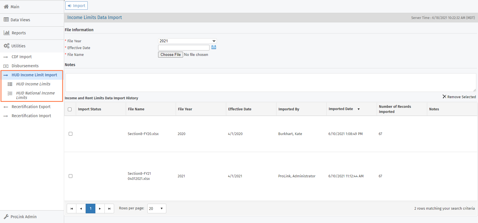Toggle the select-all checkbox in table header
Image resolution: width=478 pixels, height=223 pixels.
(x=70, y=109)
